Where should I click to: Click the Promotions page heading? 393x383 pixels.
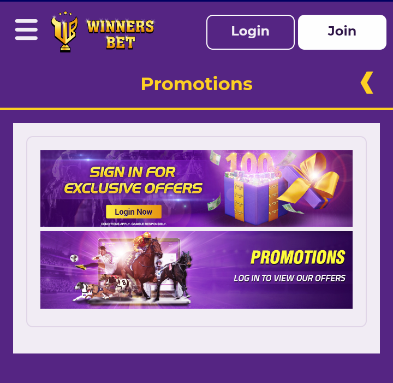196,84
